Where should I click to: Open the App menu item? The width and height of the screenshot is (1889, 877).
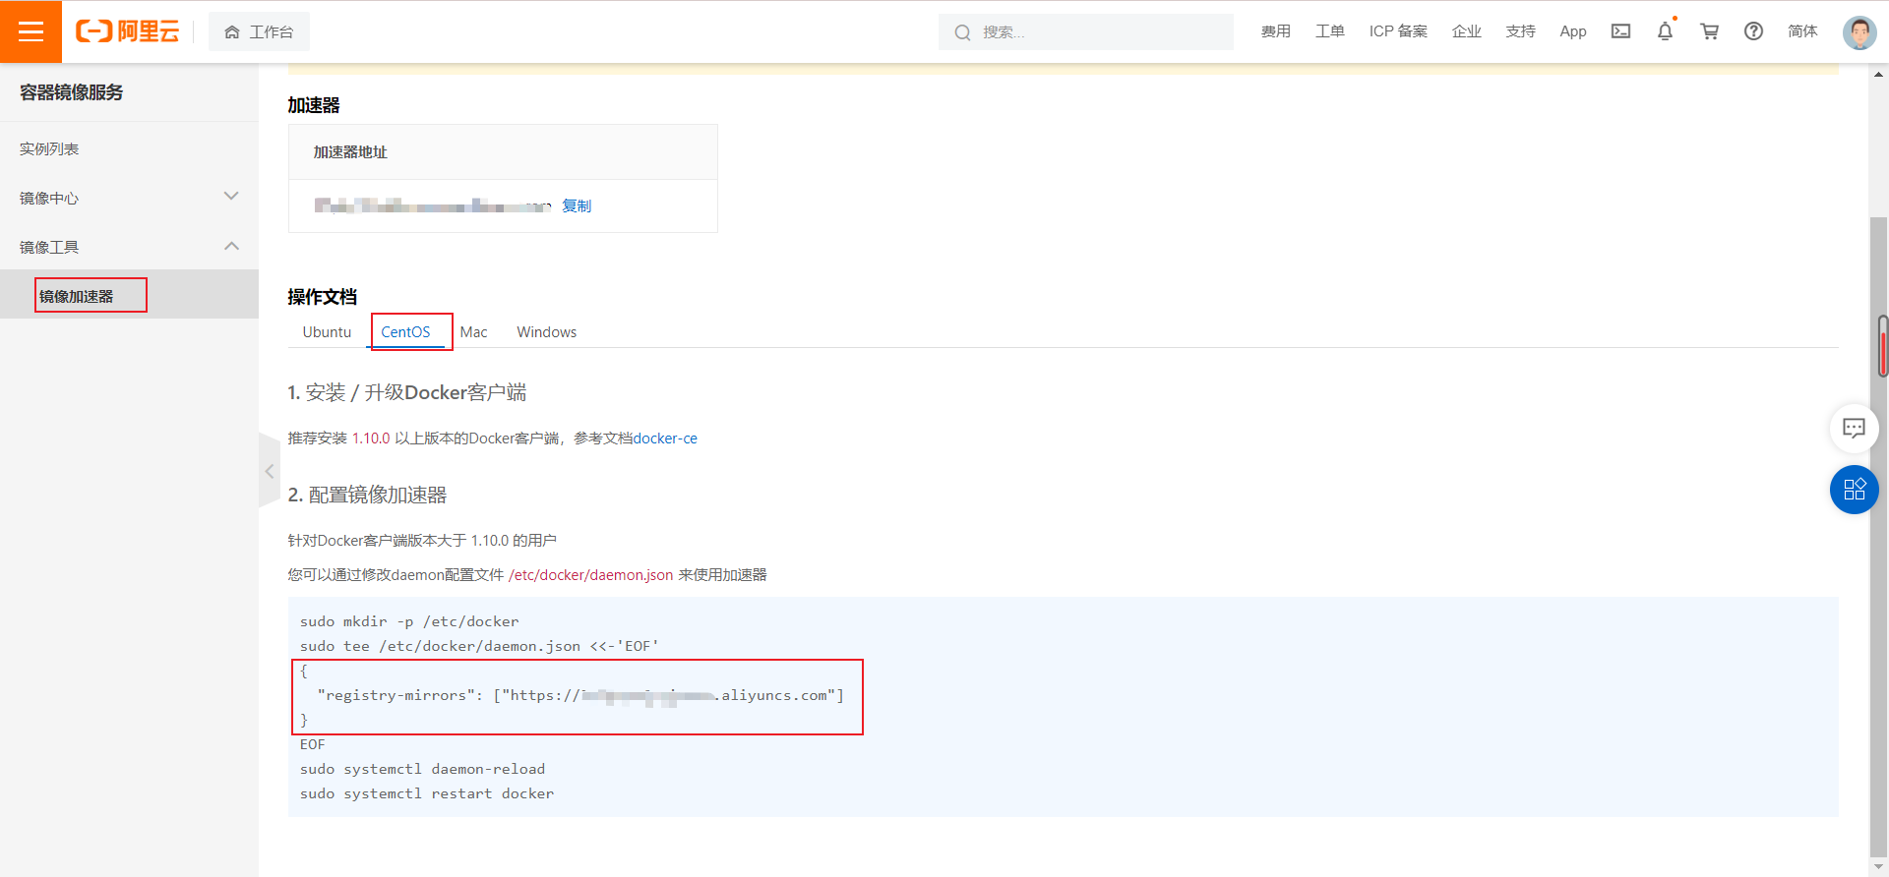(1573, 31)
